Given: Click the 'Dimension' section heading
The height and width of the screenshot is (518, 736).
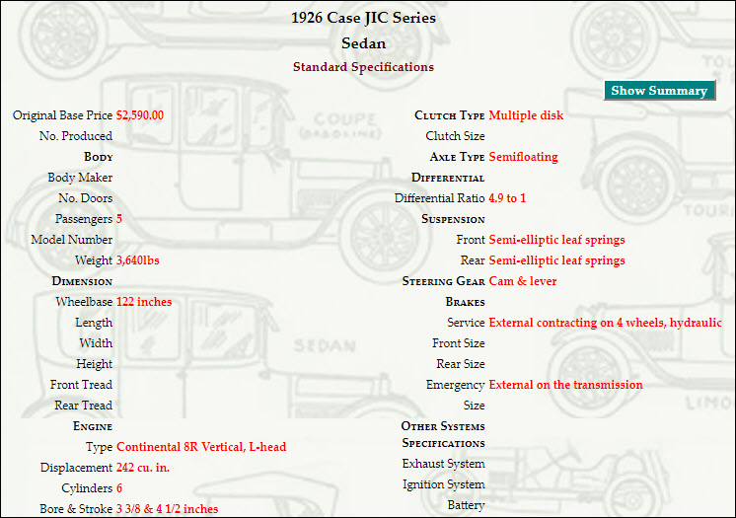Looking at the screenshot, I should coord(82,281).
